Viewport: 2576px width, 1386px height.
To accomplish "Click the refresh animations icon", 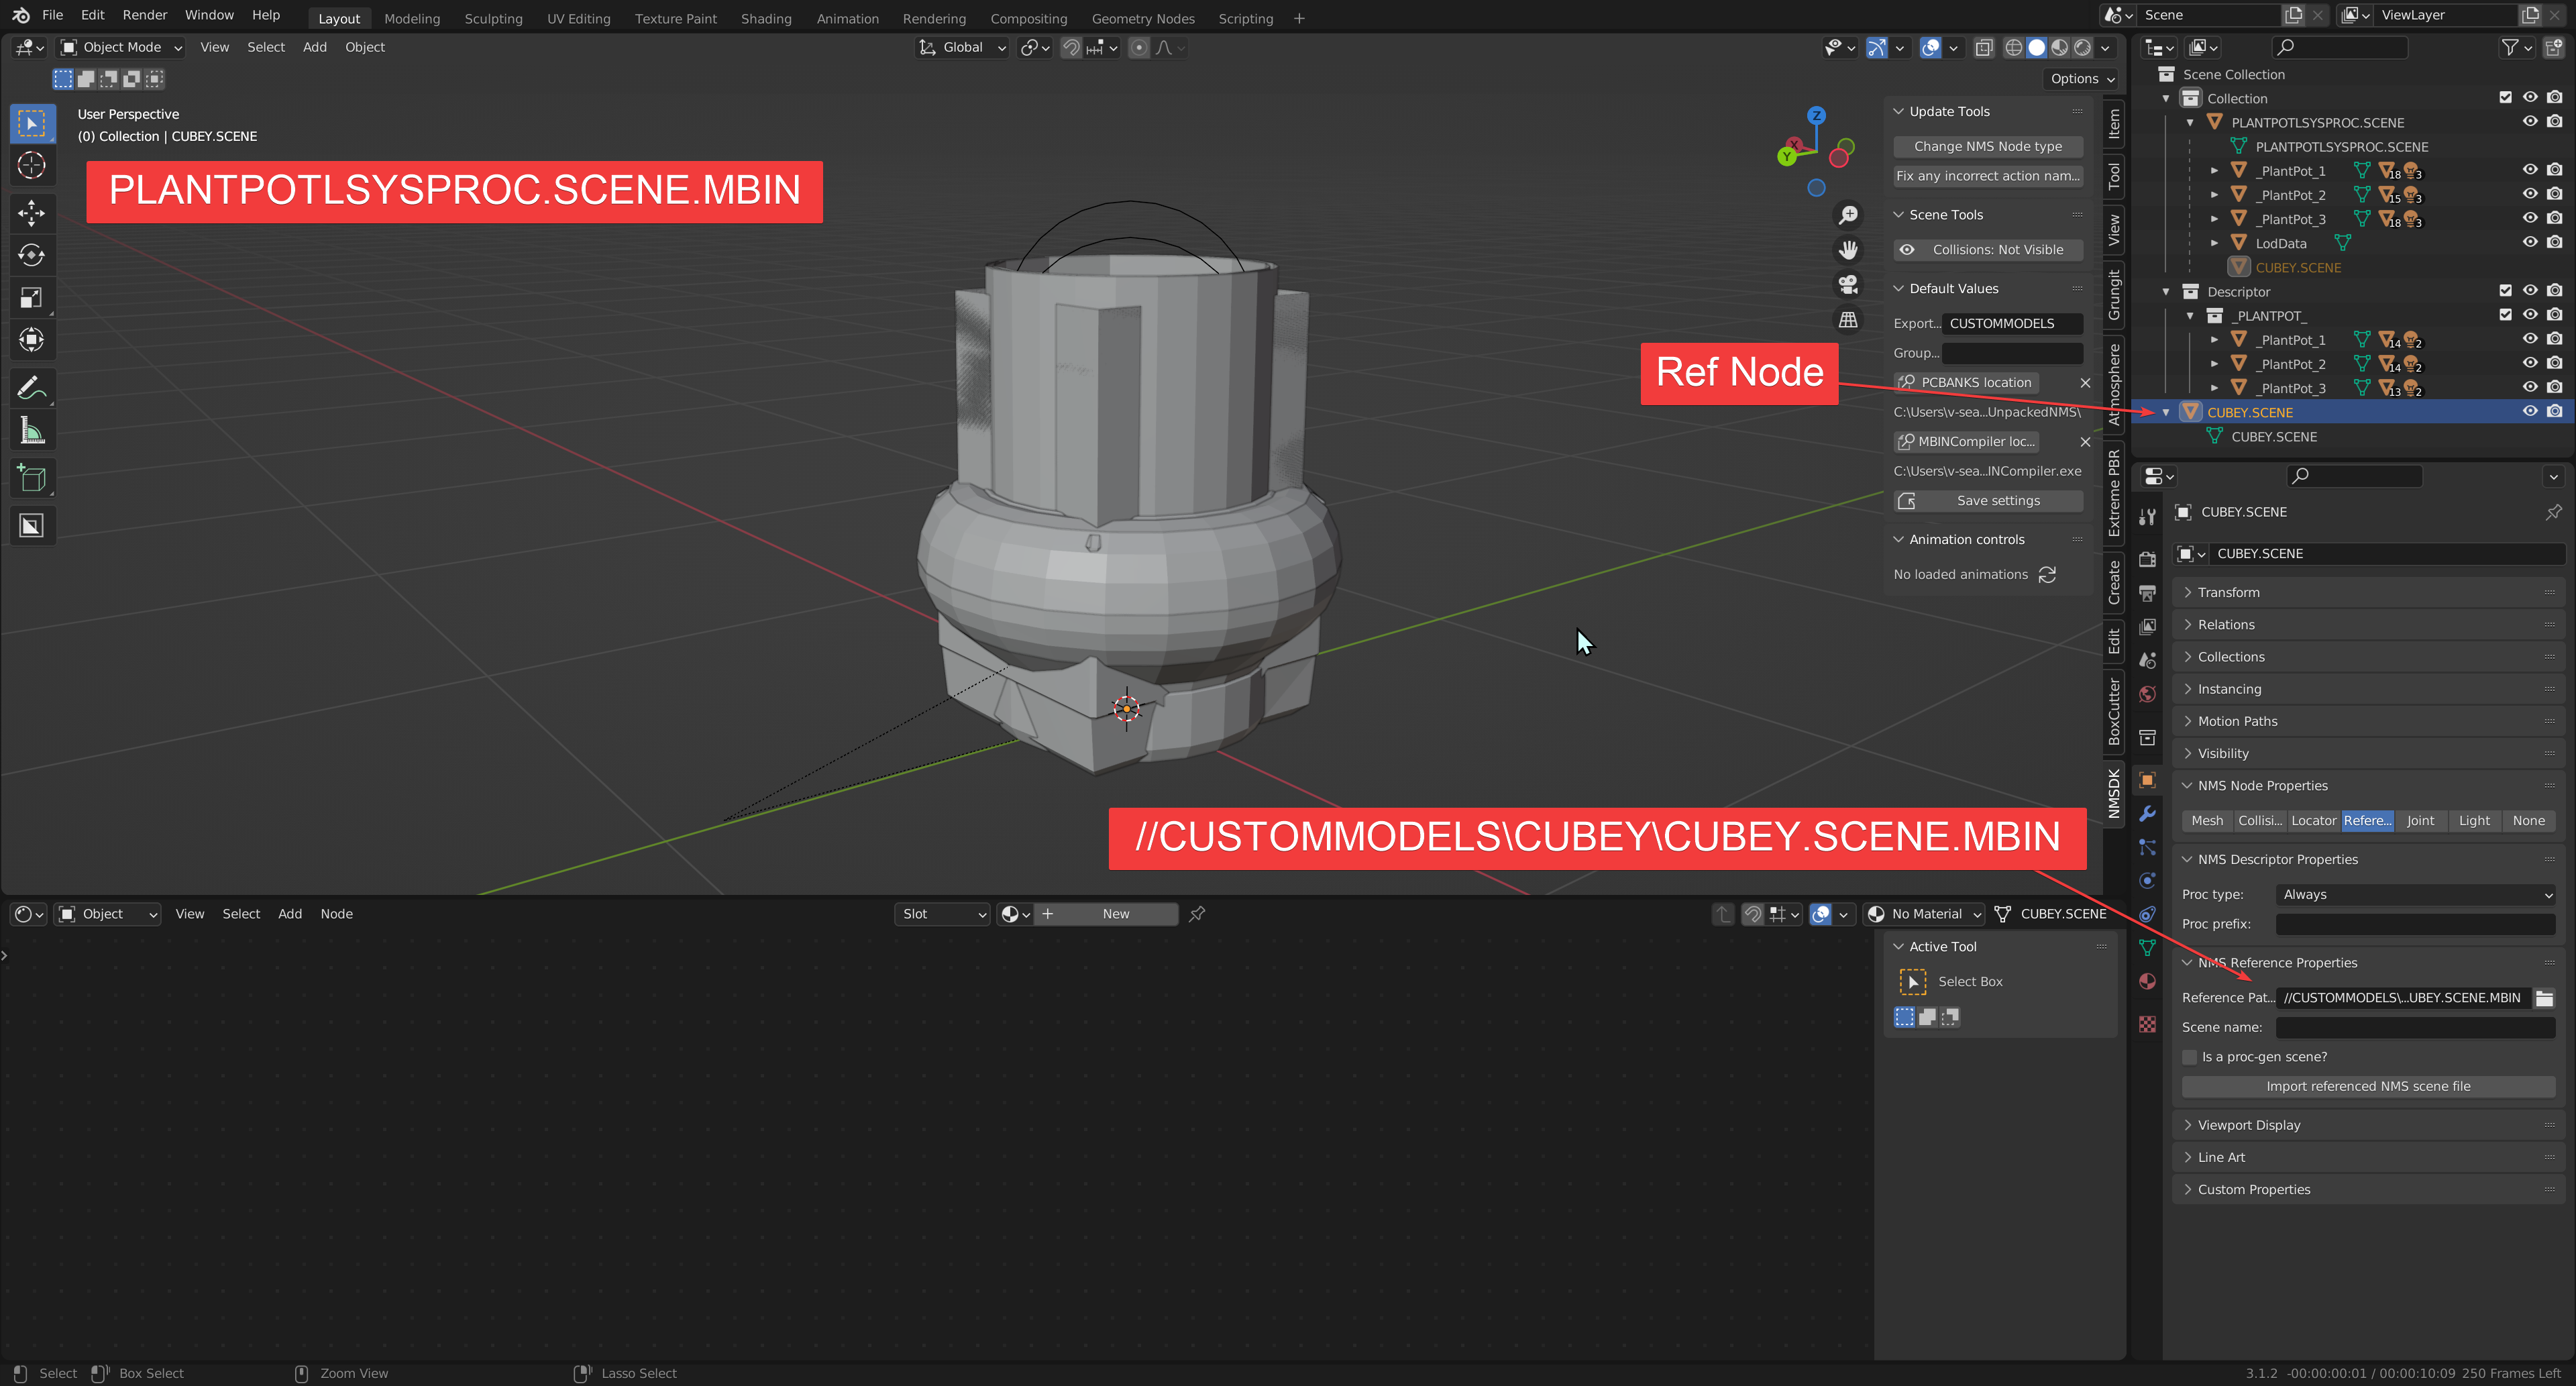I will pos(2047,575).
